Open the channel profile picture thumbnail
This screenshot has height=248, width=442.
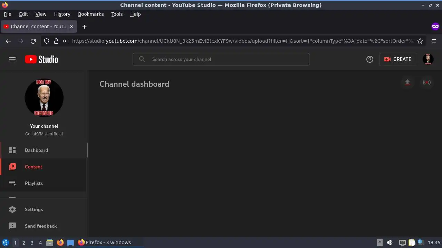coord(44,98)
